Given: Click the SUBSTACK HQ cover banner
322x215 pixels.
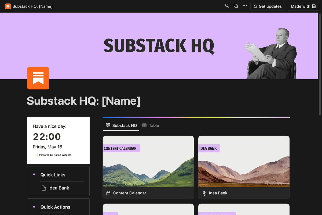Looking at the screenshot, I should (159, 46).
